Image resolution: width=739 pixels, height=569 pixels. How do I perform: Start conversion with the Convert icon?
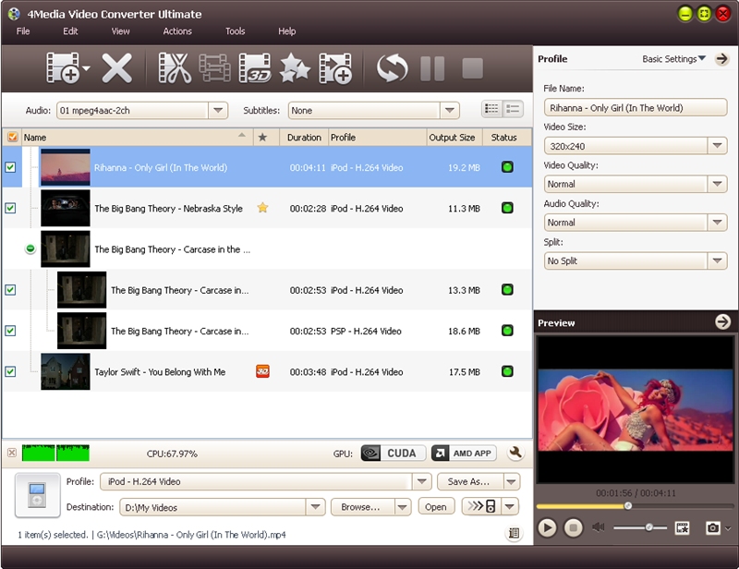pyautogui.click(x=392, y=67)
